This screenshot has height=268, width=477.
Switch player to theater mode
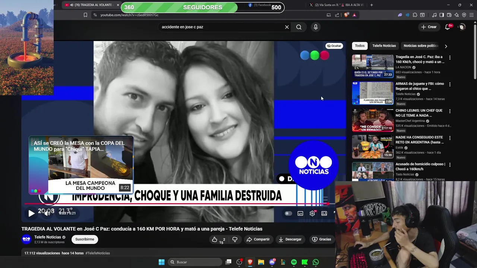[324, 213]
